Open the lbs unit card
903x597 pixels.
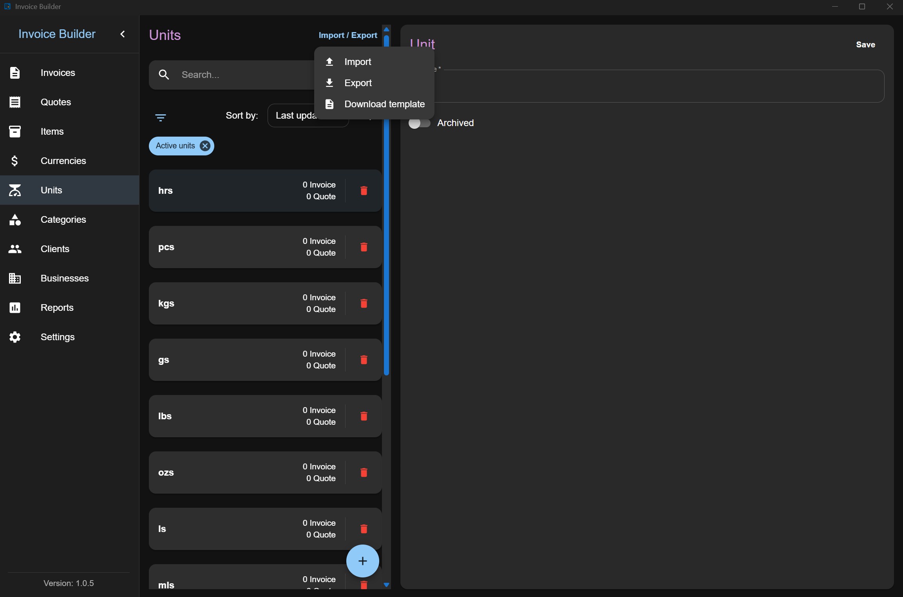tap(265, 416)
